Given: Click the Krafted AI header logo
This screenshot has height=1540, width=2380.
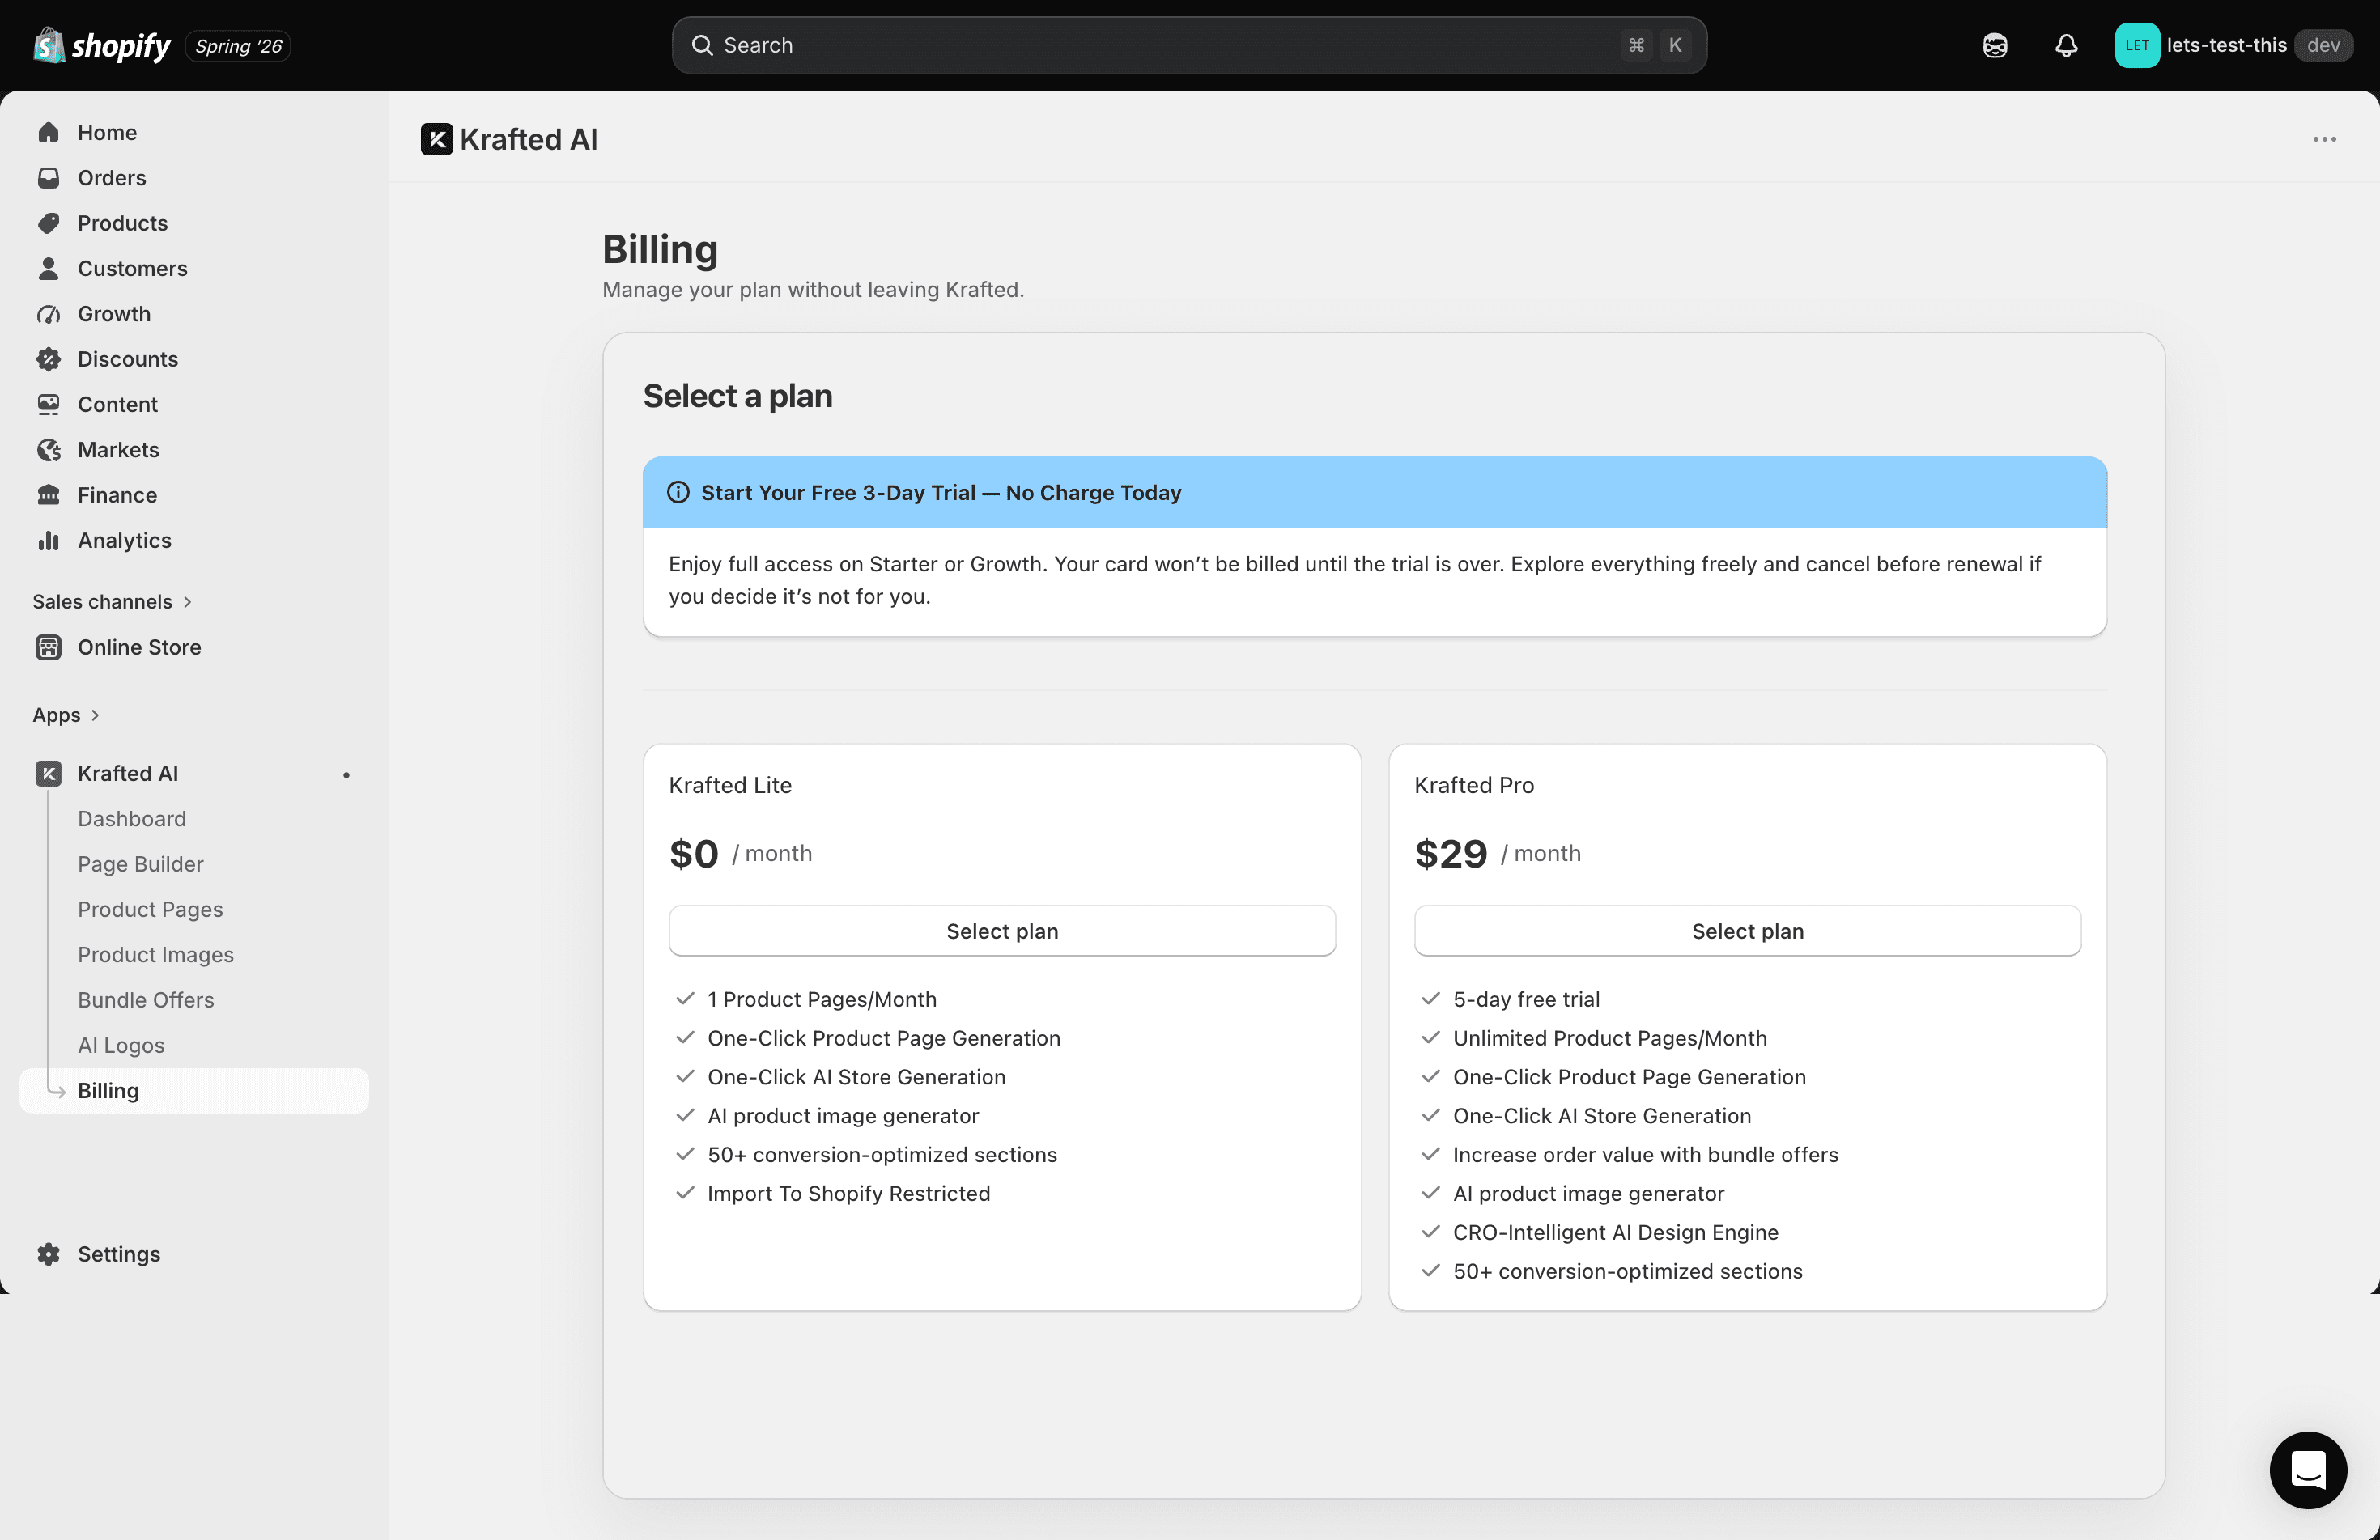Looking at the screenshot, I should 437,139.
